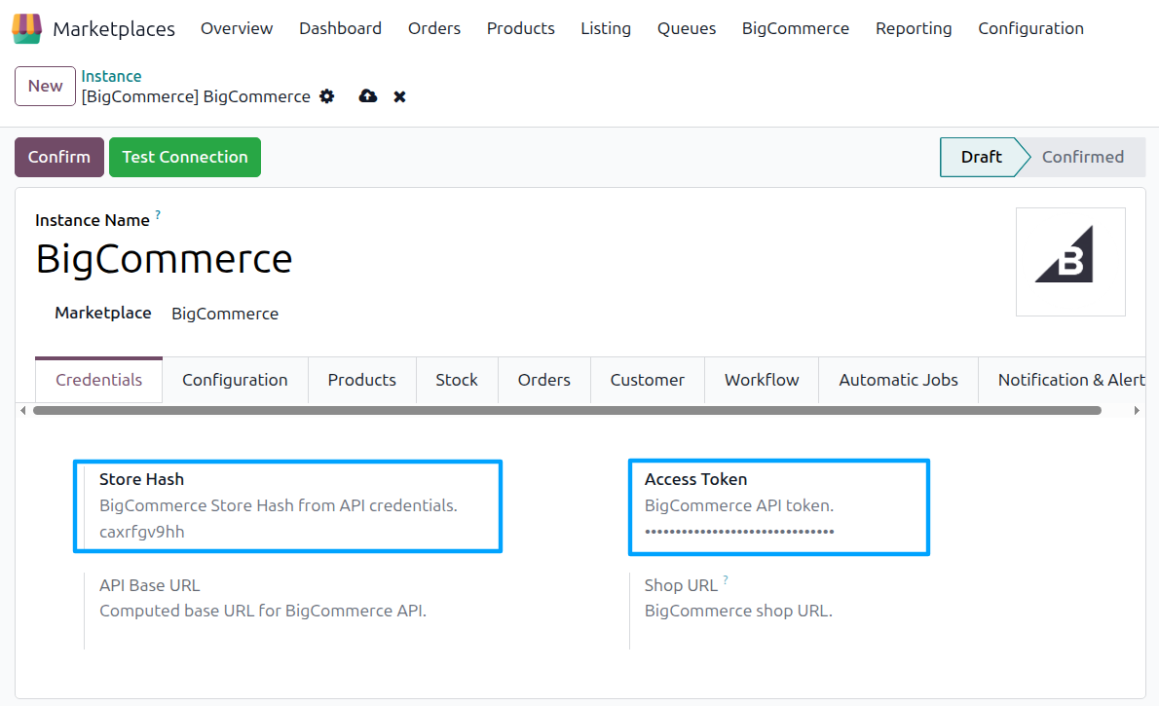Click 'BigCommerce Store Hash from API credentials.' text
The image size is (1159, 706).
pyautogui.click(x=278, y=505)
